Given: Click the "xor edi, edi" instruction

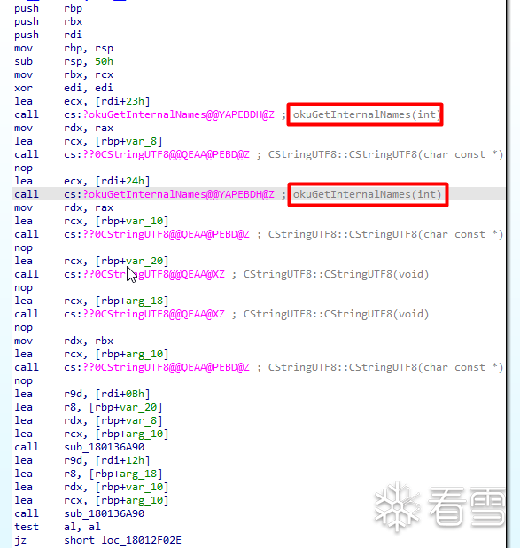Looking at the screenshot, I should [64, 88].
